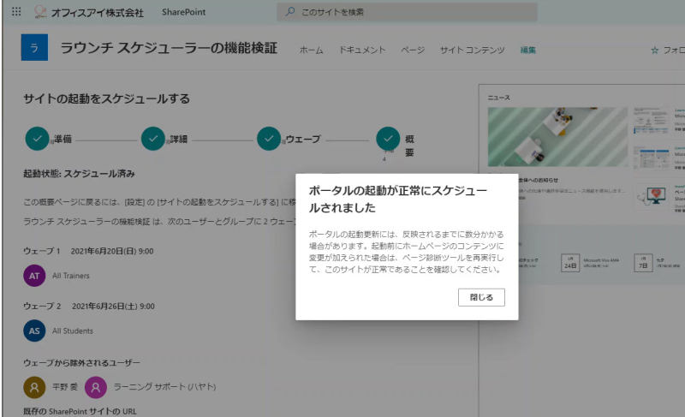This screenshot has width=685, height=417.
Task: Open the ホーム navigation item
Action: 311,51
